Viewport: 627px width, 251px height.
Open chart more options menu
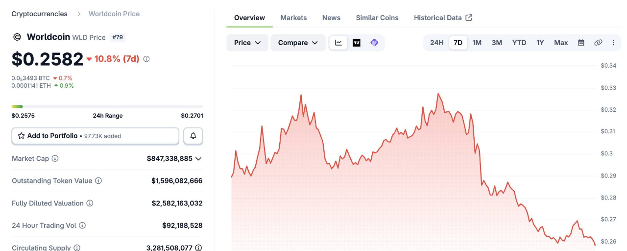pyautogui.click(x=613, y=43)
